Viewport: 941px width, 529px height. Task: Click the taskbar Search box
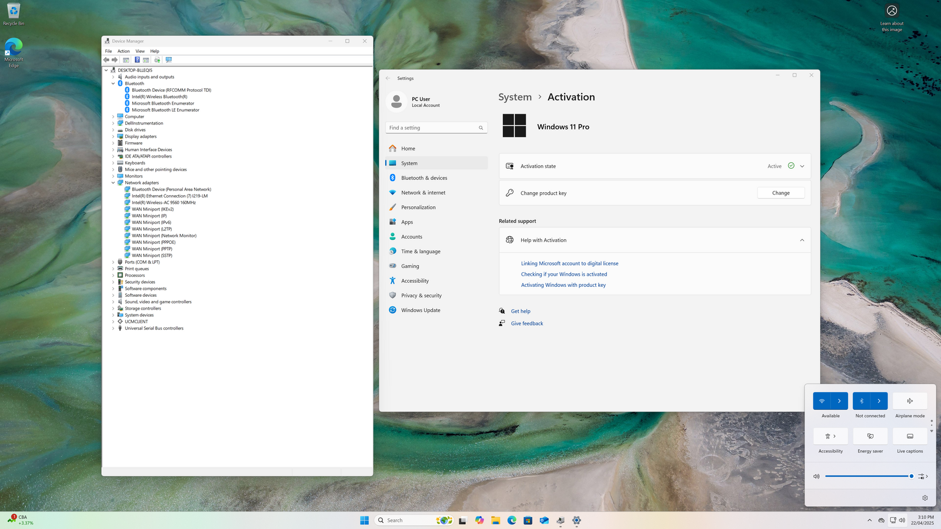[x=413, y=520]
